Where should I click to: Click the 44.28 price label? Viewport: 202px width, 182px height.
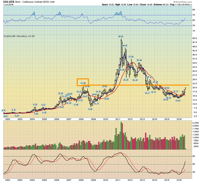point(125,46)
